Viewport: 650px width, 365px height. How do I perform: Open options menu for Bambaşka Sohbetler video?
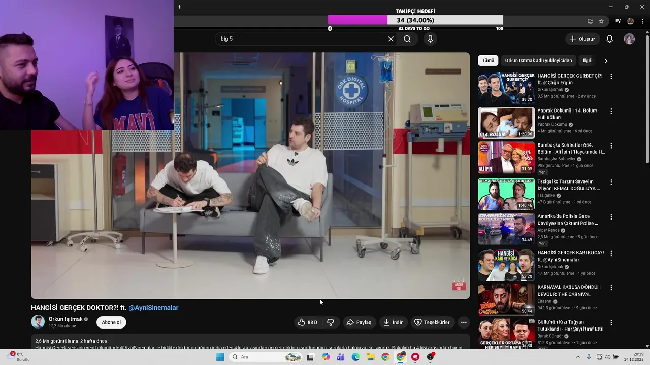click(611, 146)
